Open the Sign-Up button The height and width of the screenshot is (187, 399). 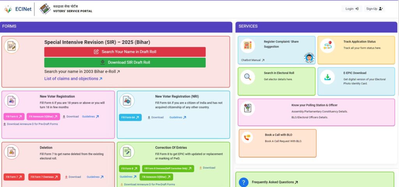374,9
